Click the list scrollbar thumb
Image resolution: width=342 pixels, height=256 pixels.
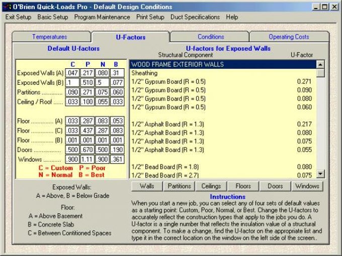[320, 73]
